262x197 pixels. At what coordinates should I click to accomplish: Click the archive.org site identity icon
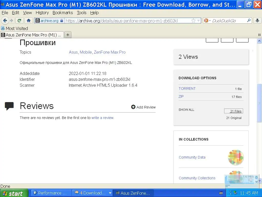point(38,21)
